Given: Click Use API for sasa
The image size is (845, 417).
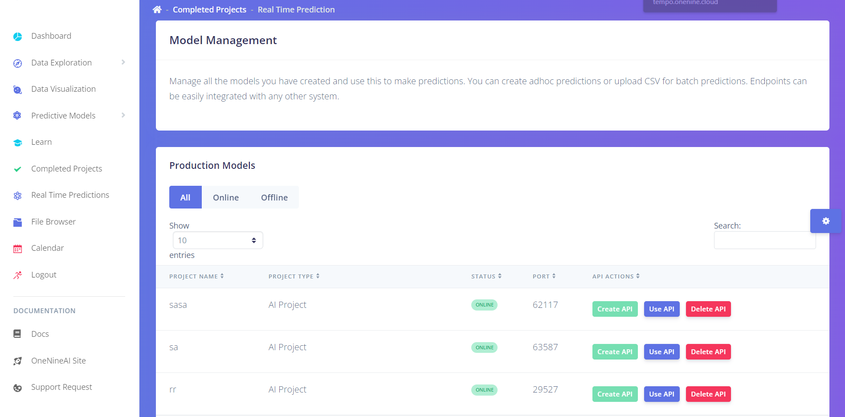Looking at the screenshot, I should point(661,309).
